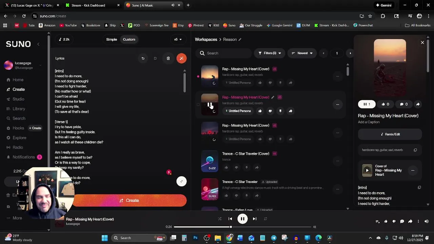
Task: Dislike the currently playing song row
Action: tap(270, 111)
